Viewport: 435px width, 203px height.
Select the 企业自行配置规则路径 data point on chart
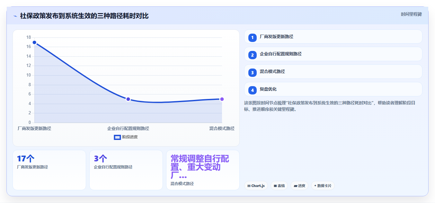128,99
